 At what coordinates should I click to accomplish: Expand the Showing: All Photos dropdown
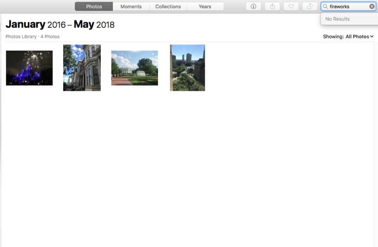coord(348,37)
